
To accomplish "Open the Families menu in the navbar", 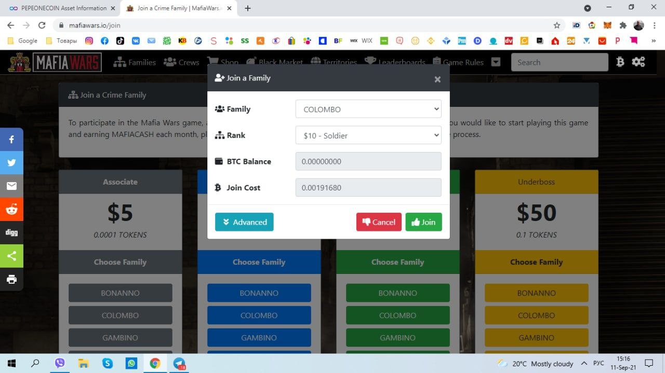I will [135, 62].
